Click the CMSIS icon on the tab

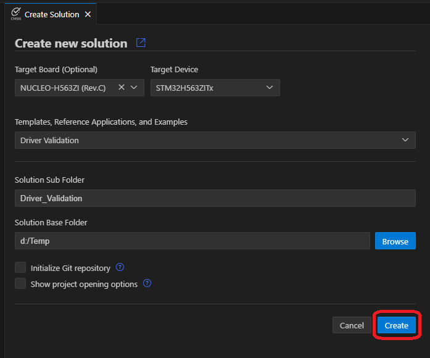(16, 14)
